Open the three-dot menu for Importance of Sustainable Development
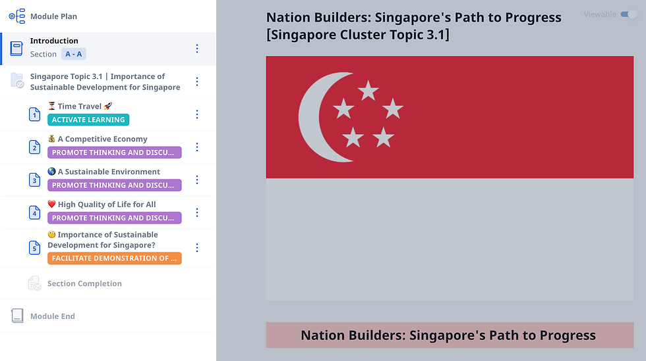Image resolution: width=646 pixels, height=361 pixels. [197, 247]
